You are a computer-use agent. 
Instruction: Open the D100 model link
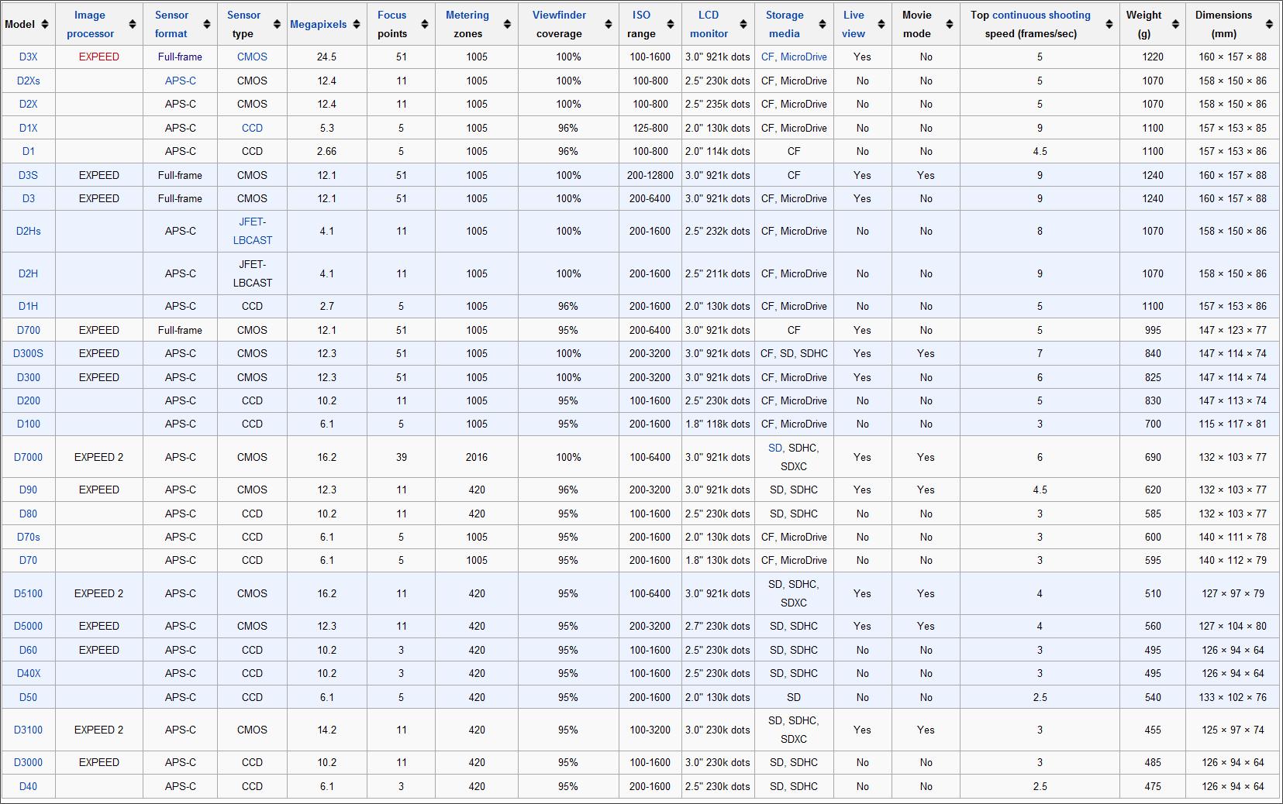28,424
